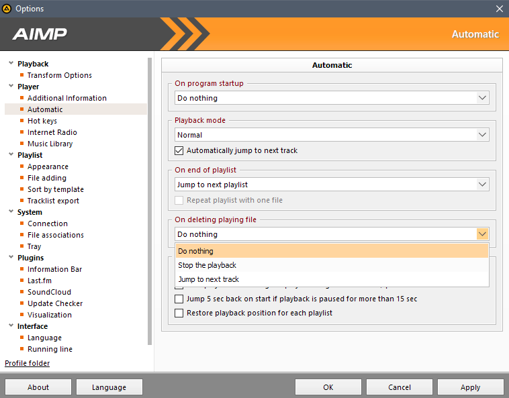This screenshot has width=509, height=398.
Task: Open File adding settings
Action: pos(47,178)
